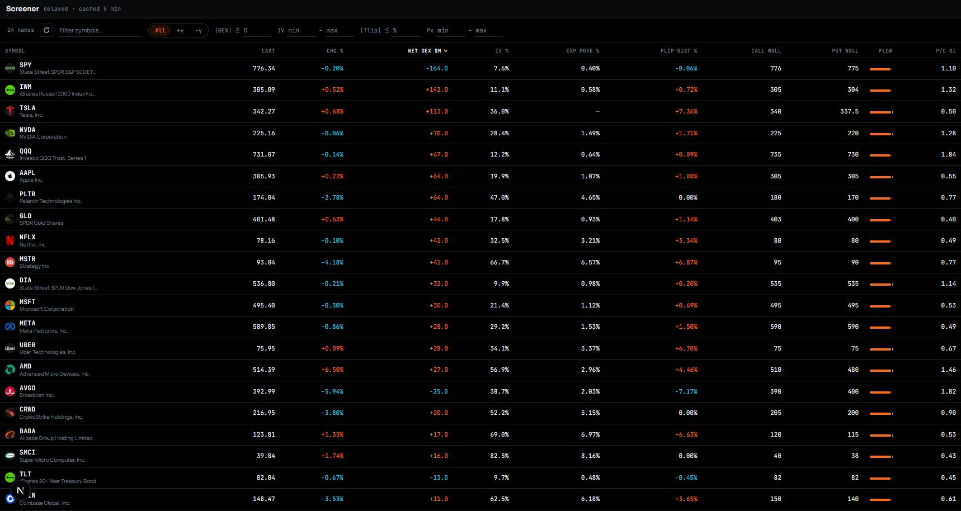The height and width of the screenshot is (511, 961).
Task: Click the Super Micro logo in SMCI row
Action: [10, 456]
